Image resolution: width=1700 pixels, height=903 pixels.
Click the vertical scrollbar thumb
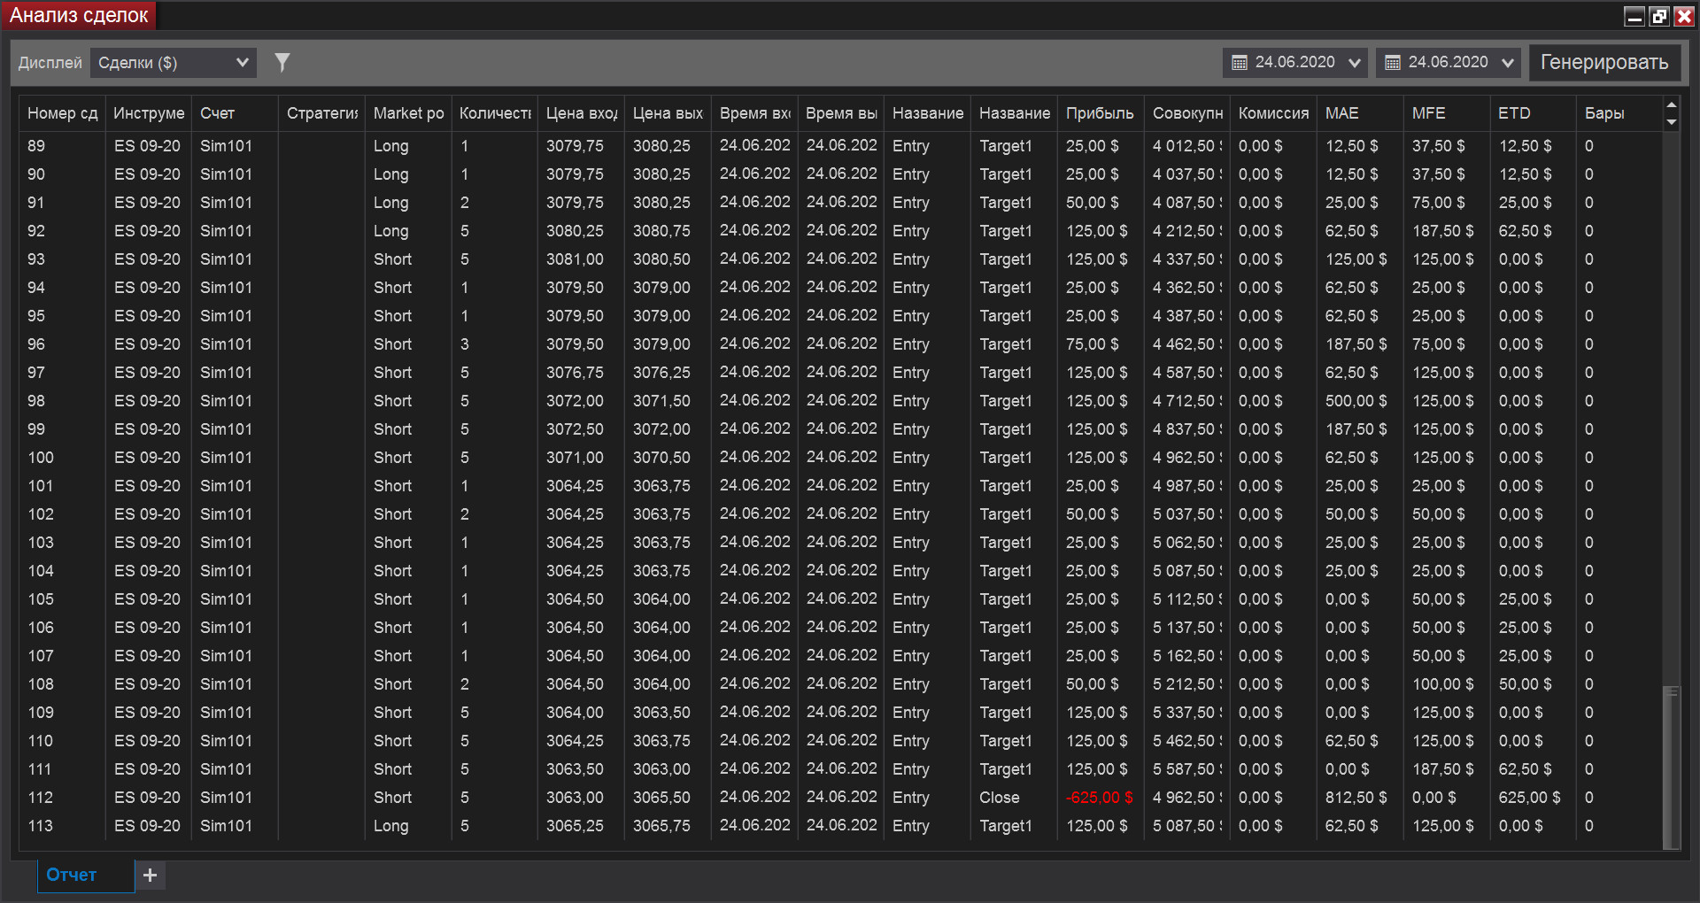pyautogui.click(x=1672, y=767)
